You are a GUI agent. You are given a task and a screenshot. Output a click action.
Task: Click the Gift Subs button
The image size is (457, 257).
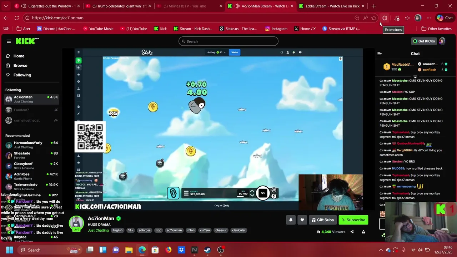point(323,220)
